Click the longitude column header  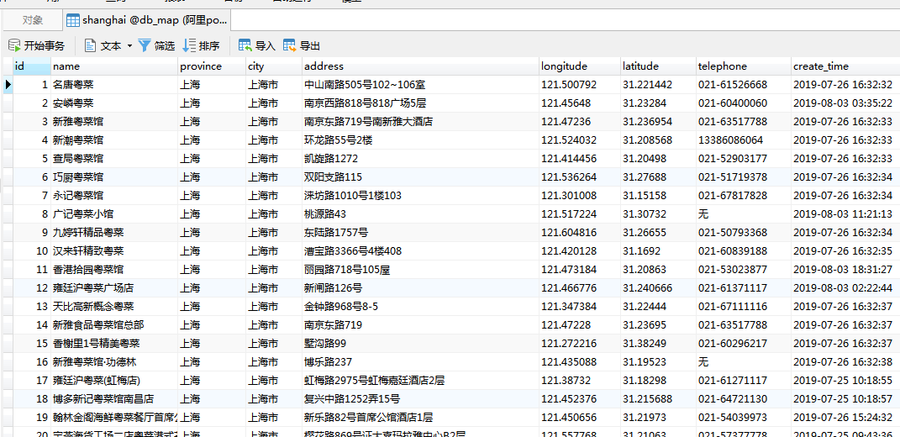click(x=580, y=66)
